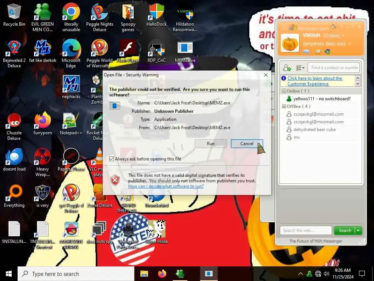This screenshot has height=281, width=374.
Task: Click the taskbar 'Type here to search' box
Action: coord(76,274)
